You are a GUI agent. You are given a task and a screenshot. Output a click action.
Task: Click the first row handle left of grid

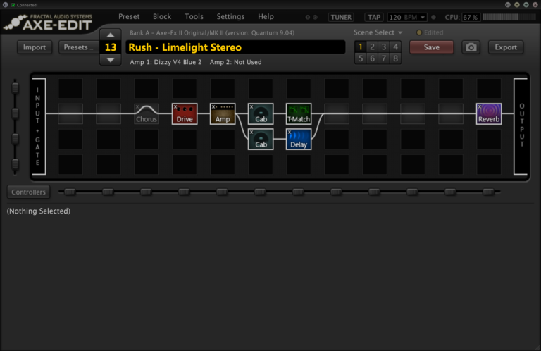point(15,88)
